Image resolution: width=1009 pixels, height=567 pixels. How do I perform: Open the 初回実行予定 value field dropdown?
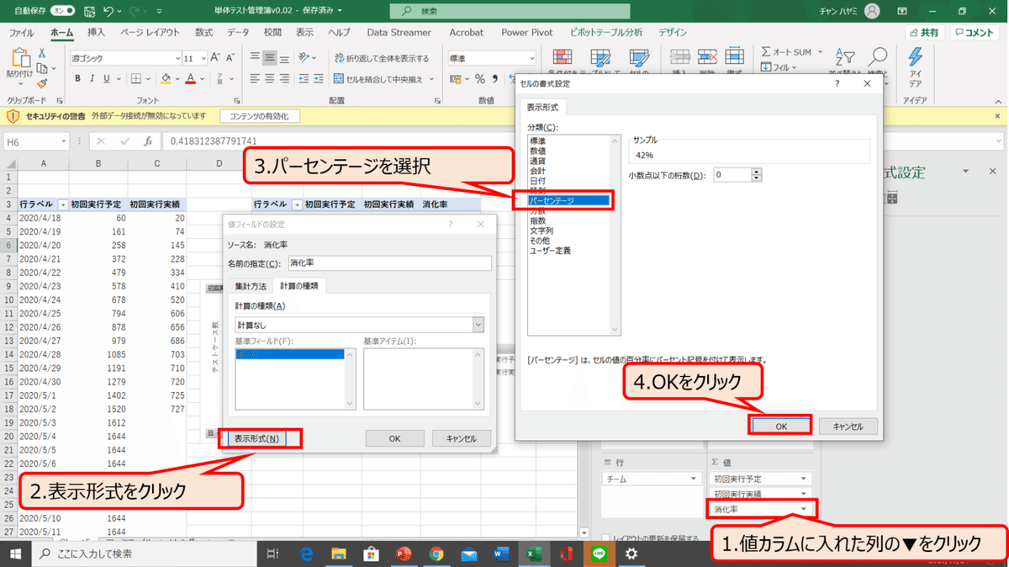tap(804, 479)
